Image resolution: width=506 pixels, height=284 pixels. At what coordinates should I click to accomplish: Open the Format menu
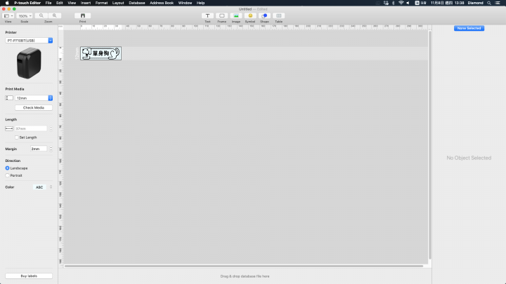tap(101, 3)
